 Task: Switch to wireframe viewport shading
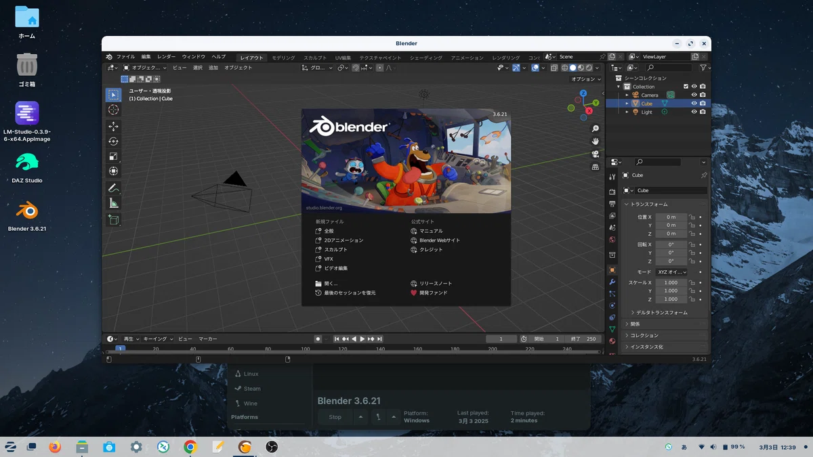pos(564,68)
